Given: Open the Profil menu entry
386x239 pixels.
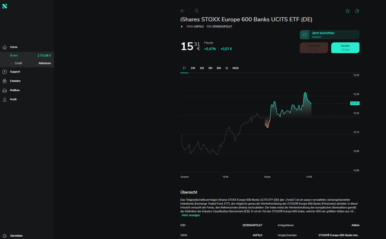Looking at the screenshot, I should pos(27,100).
